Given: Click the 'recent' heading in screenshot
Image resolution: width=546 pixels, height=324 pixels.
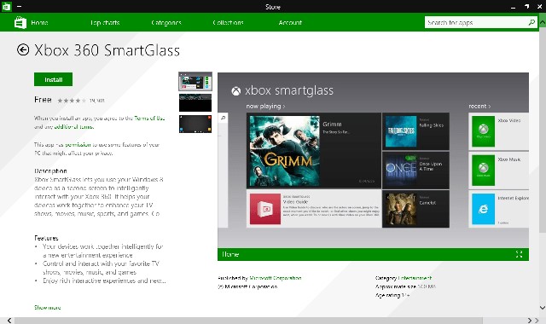Looking at the screenshot, I should click(x=479, y=106).
